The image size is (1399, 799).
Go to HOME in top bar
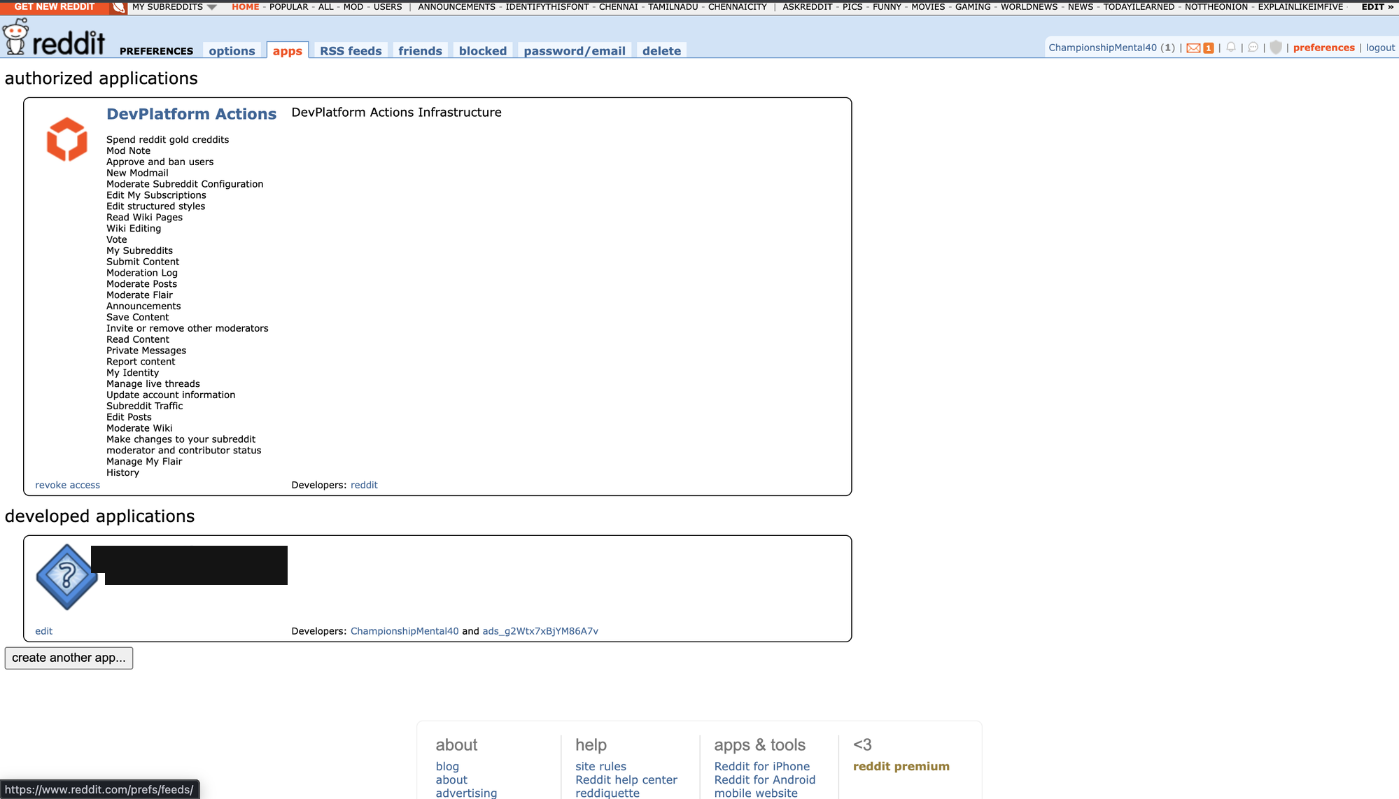[x=245, y=7]
